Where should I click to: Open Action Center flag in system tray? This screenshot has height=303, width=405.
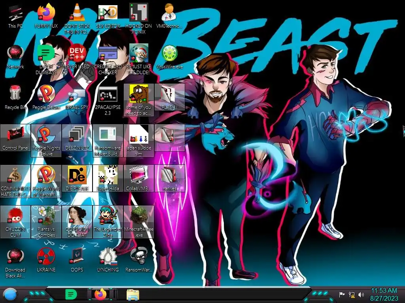(342, 294)
